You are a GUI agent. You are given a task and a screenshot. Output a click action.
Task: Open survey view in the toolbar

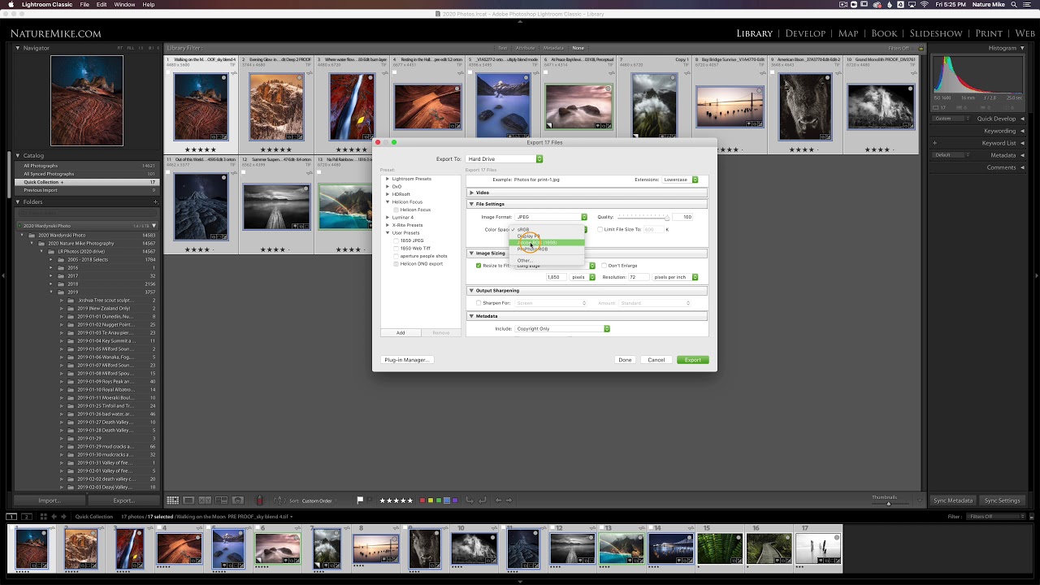[221, 500]
